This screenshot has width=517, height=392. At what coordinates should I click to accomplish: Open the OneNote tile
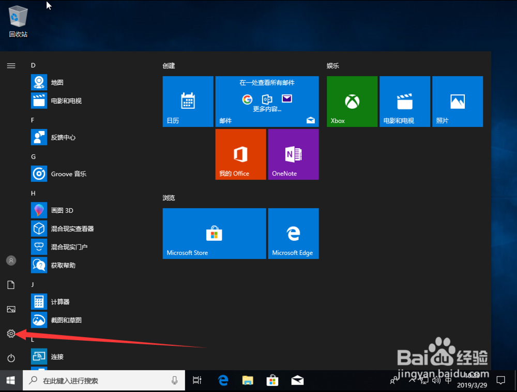294,154
